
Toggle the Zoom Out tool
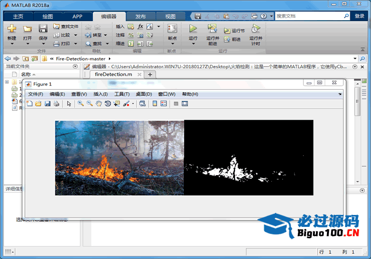(x=90, y=104)
